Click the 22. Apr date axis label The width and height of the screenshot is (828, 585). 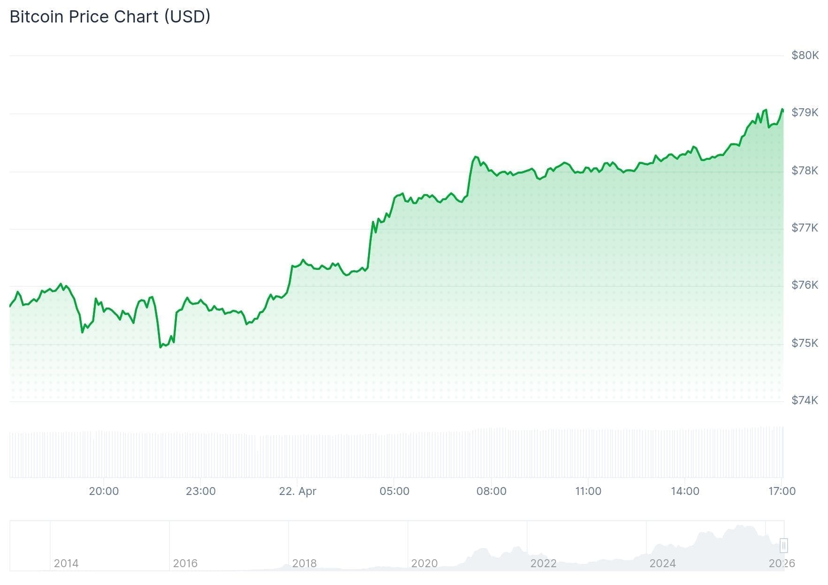coord(298,491)
